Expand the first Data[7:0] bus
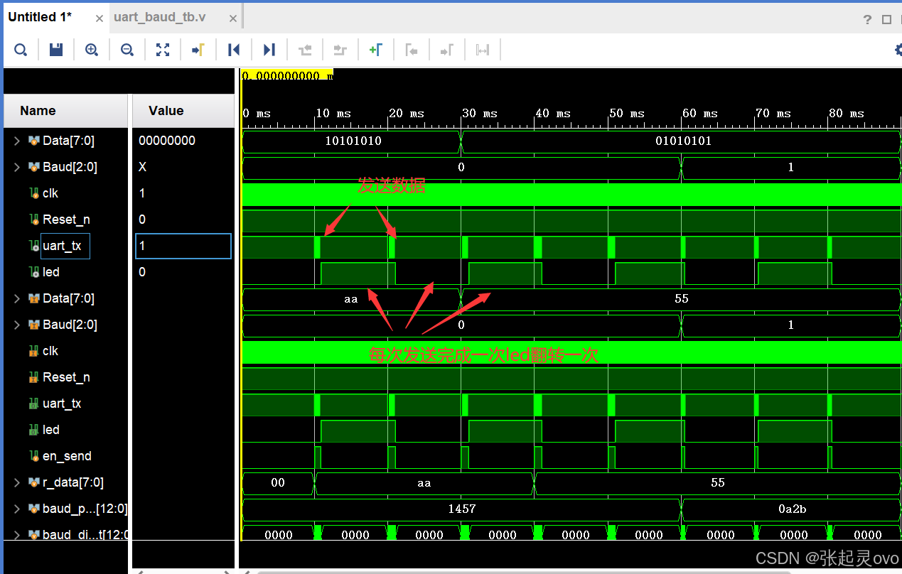Image resolution: width=902 pixels, height=574 pixels. click(x=17, y=141)
